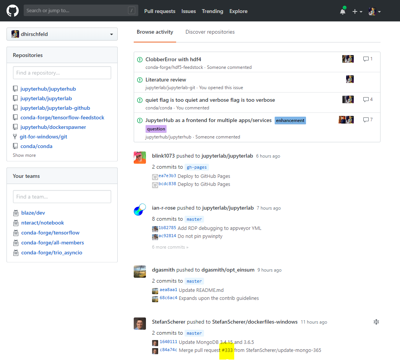The height and width of the screenshot is (363, 400).
Task: Open the ClobberError with hdf4 issue
Action: [x=173, y=60]
